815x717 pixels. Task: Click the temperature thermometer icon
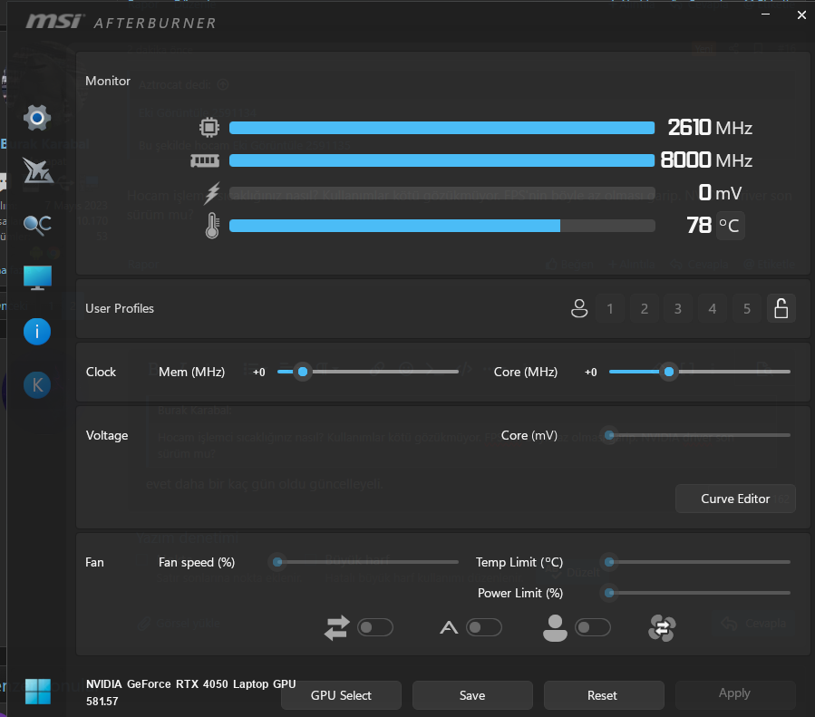point(211,226)
